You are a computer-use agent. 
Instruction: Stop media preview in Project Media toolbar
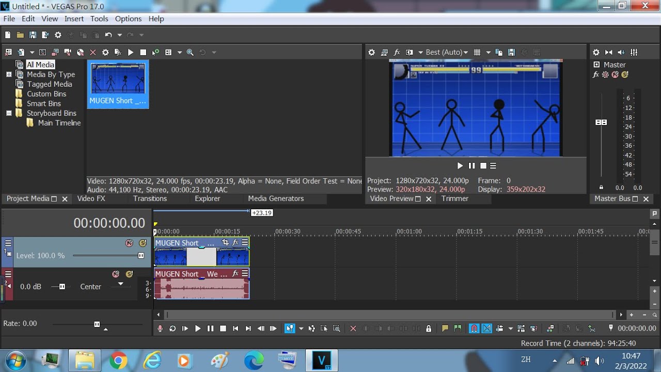tap(143, 52)
